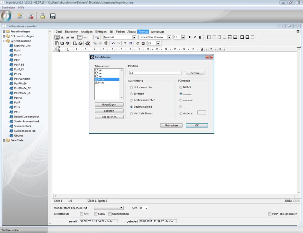
Task: Click the yellow padlock icon
Action: click(42, 16)
